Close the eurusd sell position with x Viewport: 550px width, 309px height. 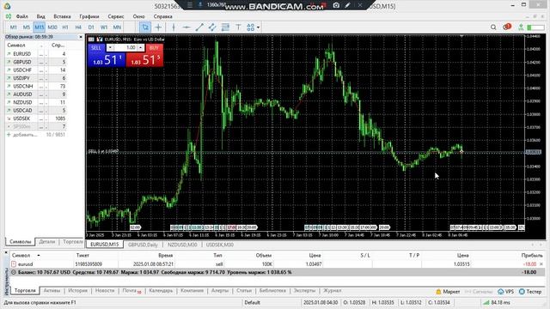point(541,264)
